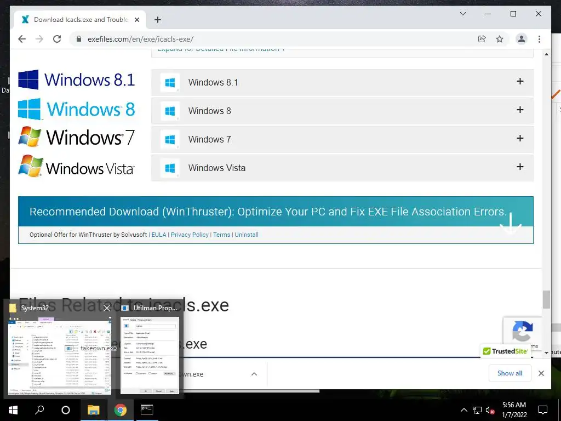Click the muted volume tray icon
Viewport: 561px width, 421px height.
[490, 410]
